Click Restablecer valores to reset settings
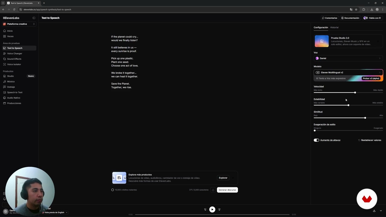The height and width of the screenshot is (217, 386). coord(370,140)
